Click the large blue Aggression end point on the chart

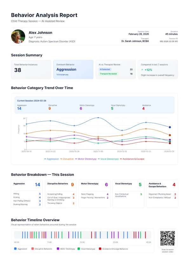170,127
